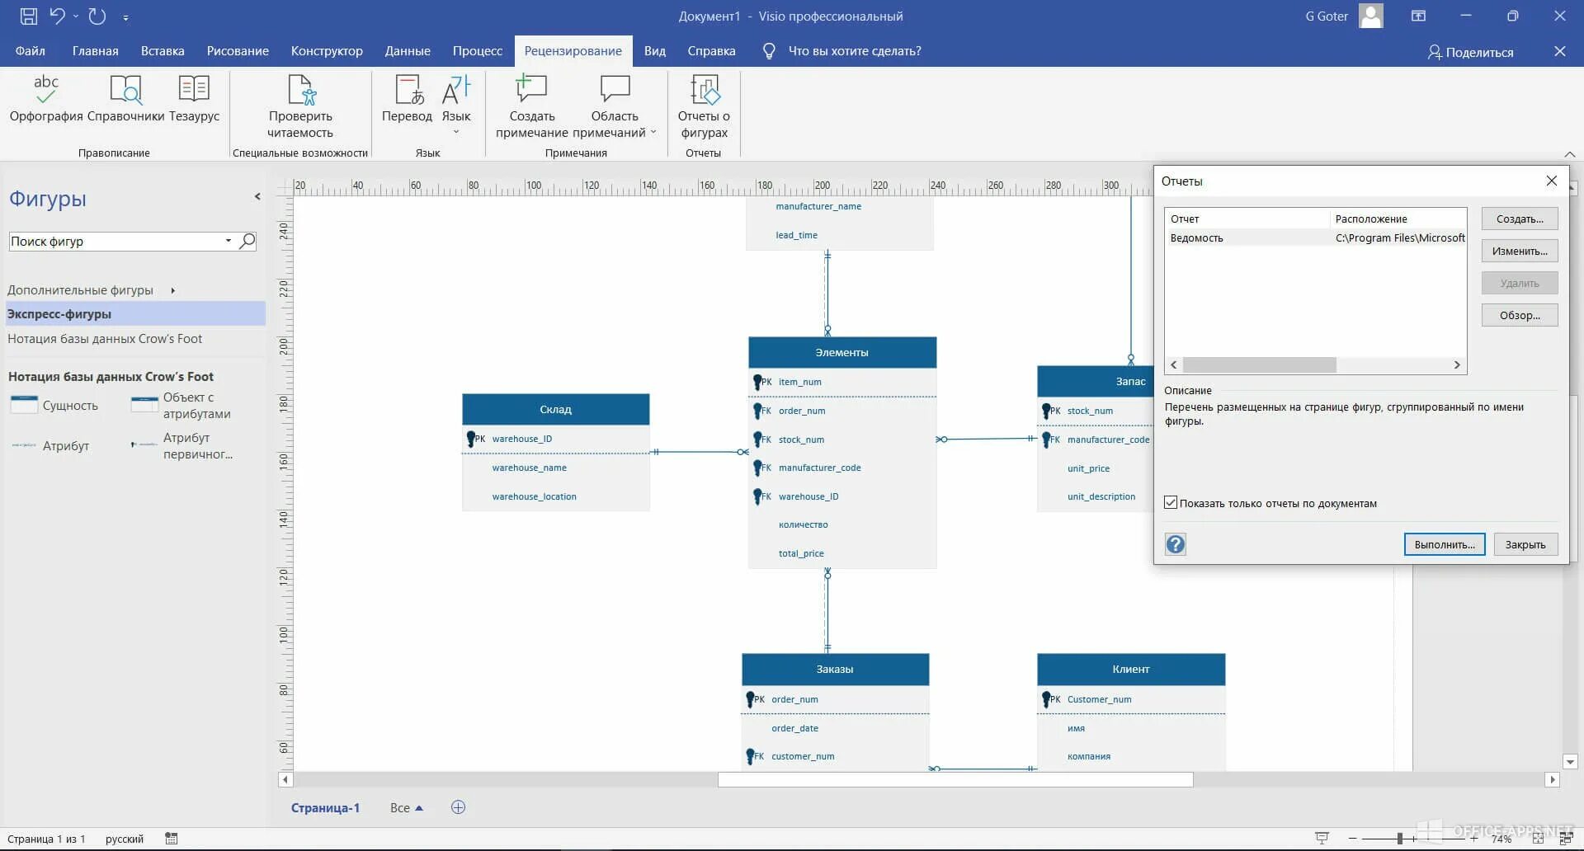Open the Перевод translate tool
Image resolution: width=1584 pixels, height=851 pixels.
tap(407, 99)
